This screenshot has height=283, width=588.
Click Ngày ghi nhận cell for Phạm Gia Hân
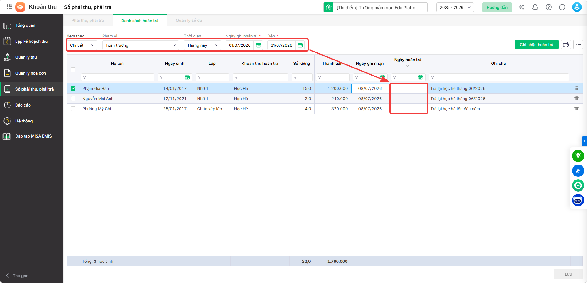point(370,88)
